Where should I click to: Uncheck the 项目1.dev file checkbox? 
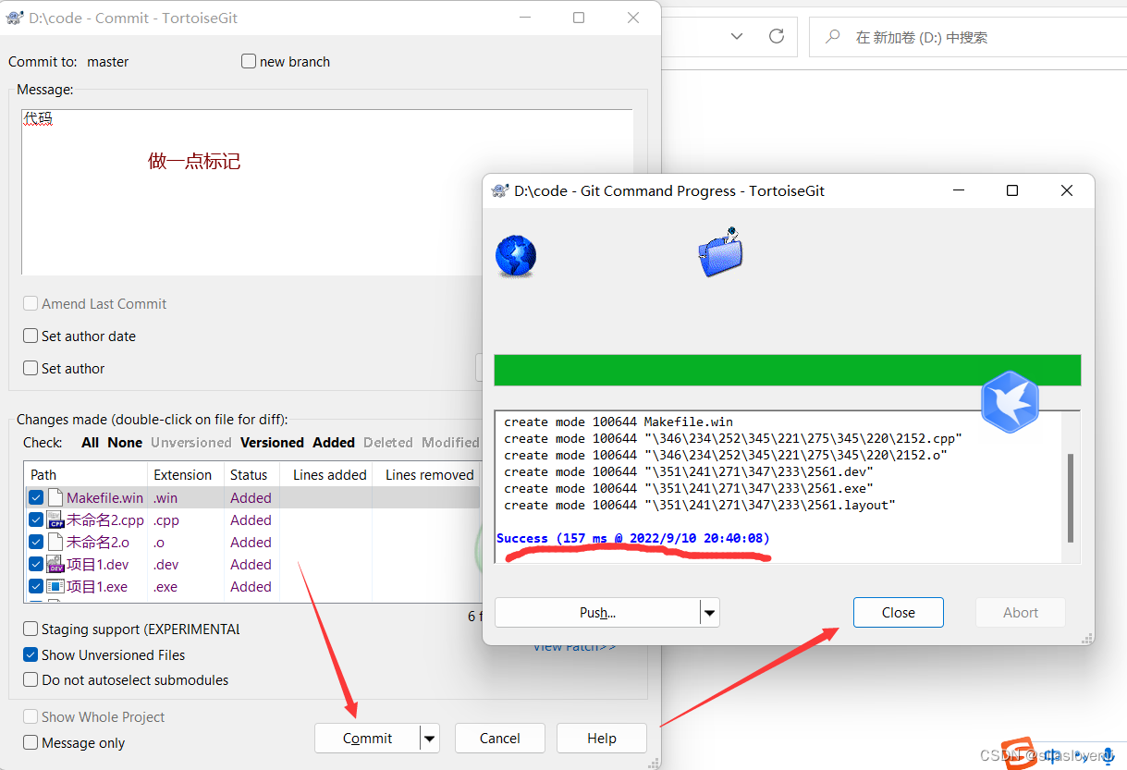coord(36,564)
